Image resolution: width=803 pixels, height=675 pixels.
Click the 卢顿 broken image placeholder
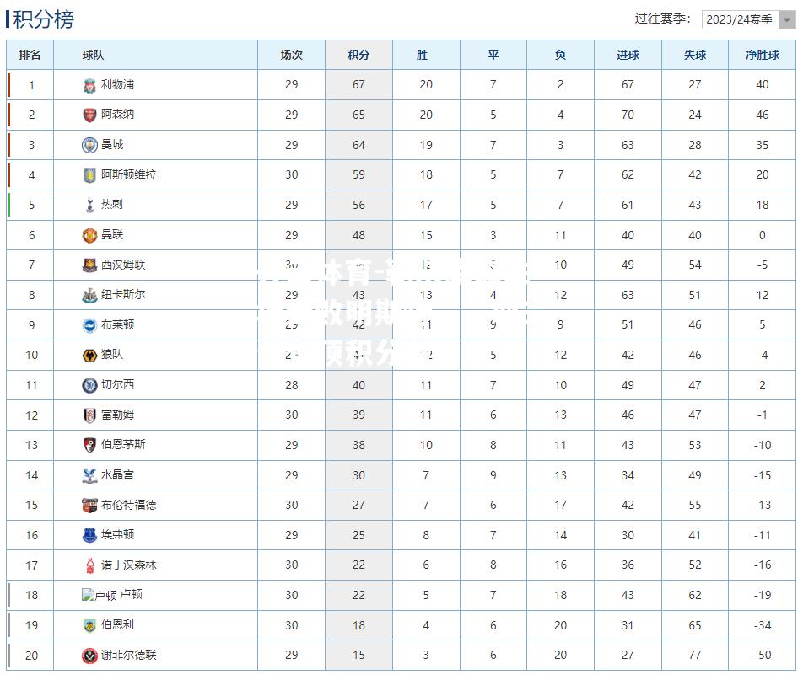(99, 595)
